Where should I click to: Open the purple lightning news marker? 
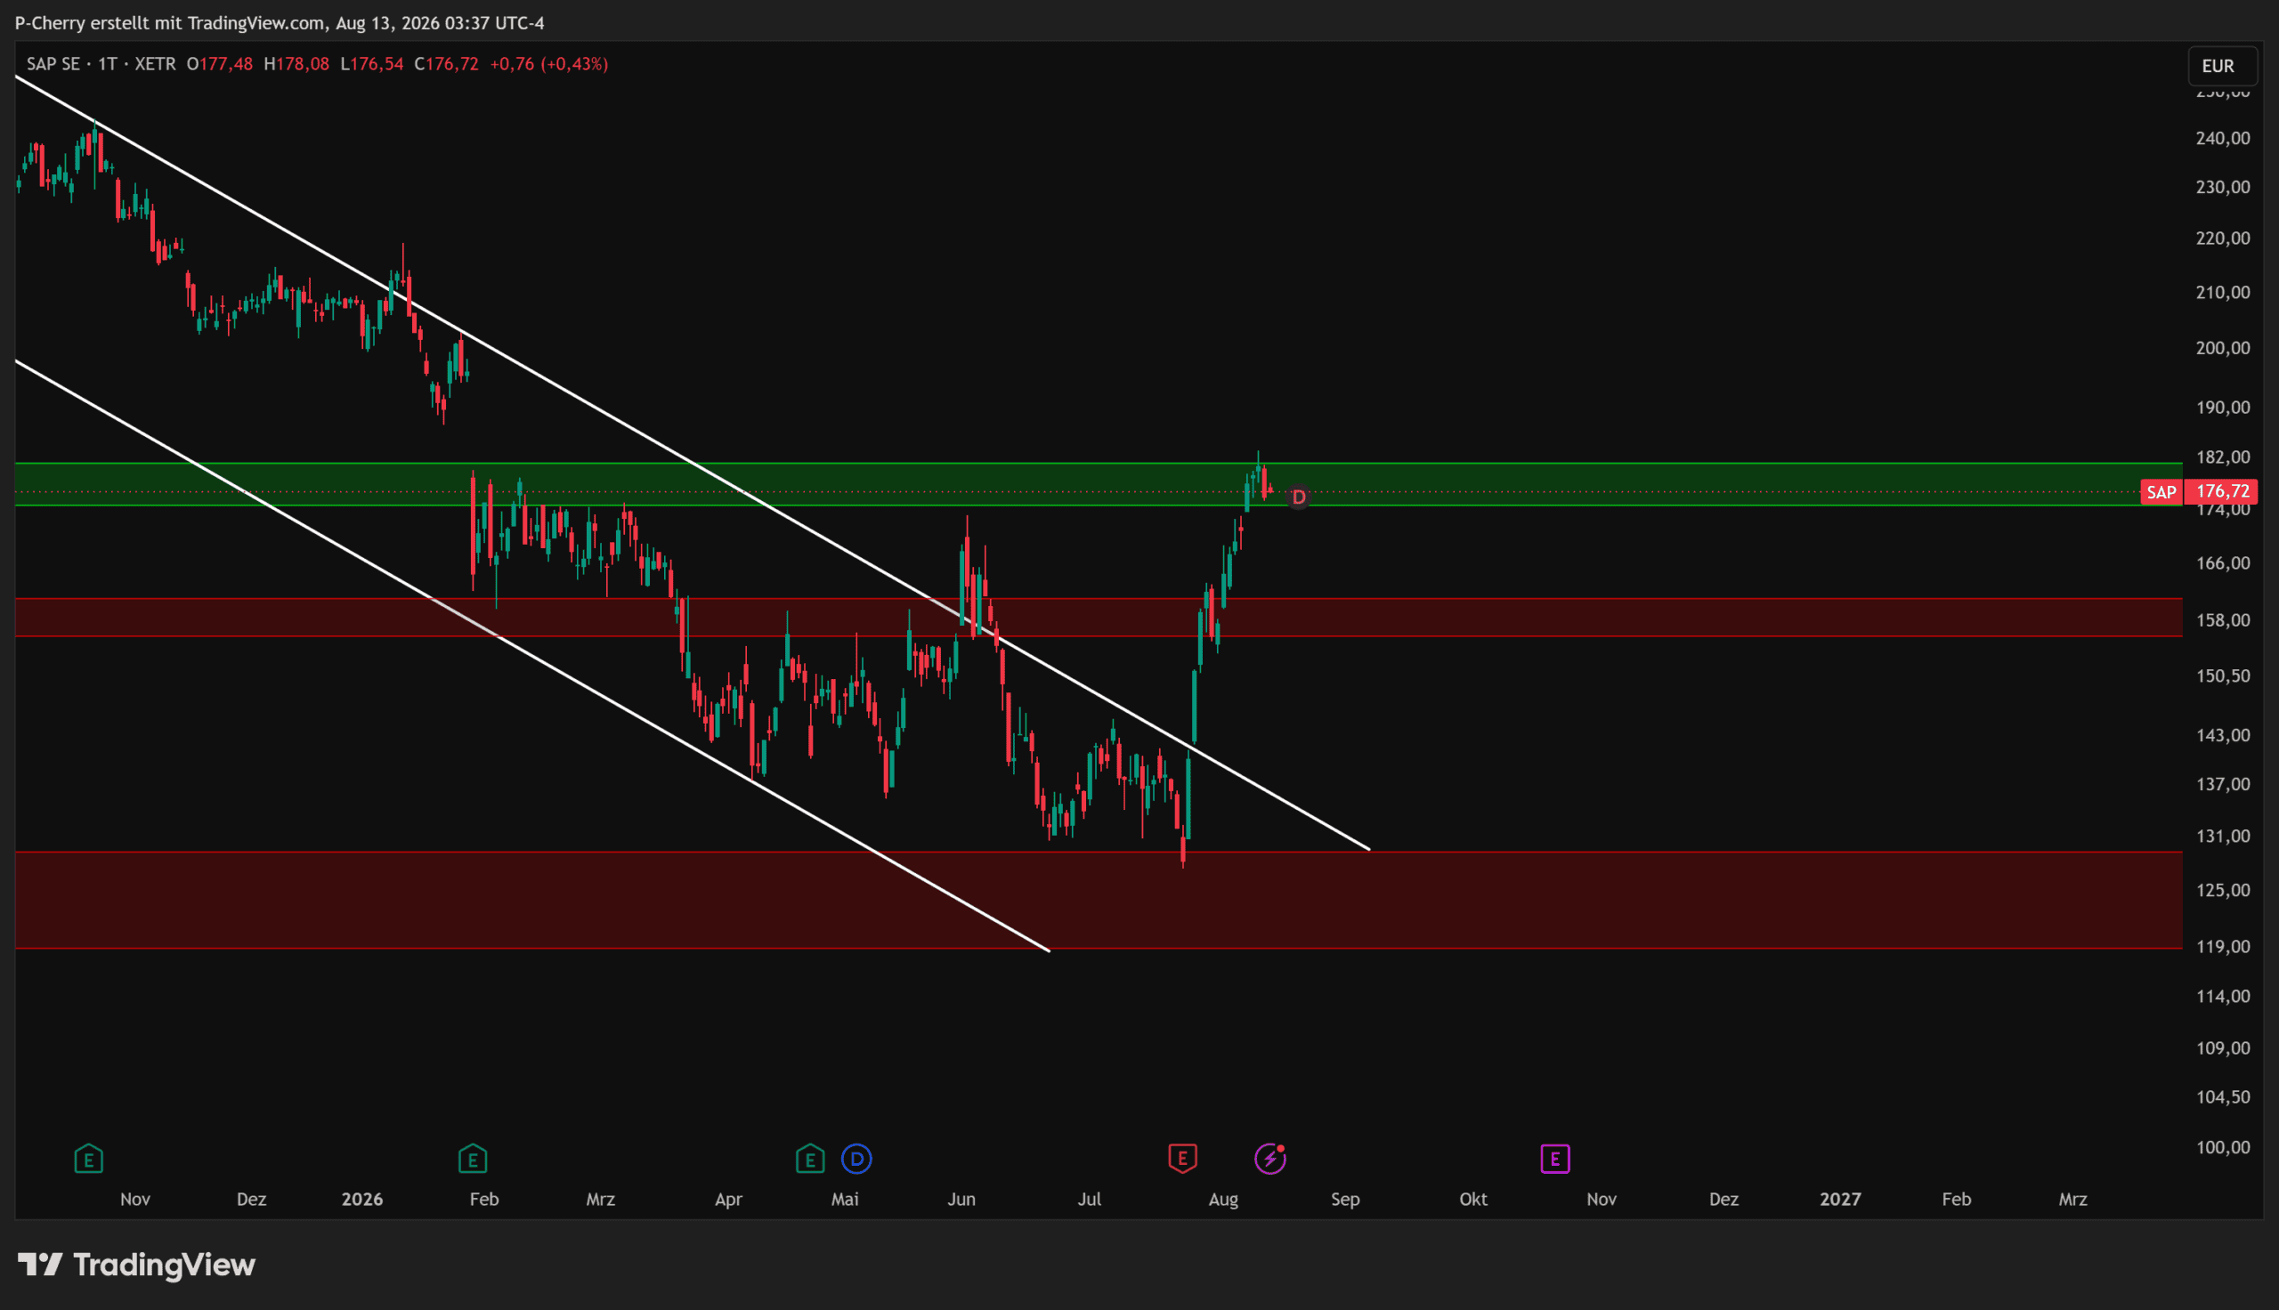pyautogui.click(x=1270, y=1159)
